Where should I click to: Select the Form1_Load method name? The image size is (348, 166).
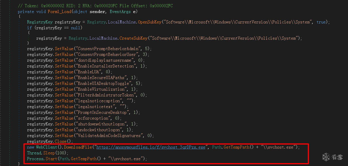(60, 12)
